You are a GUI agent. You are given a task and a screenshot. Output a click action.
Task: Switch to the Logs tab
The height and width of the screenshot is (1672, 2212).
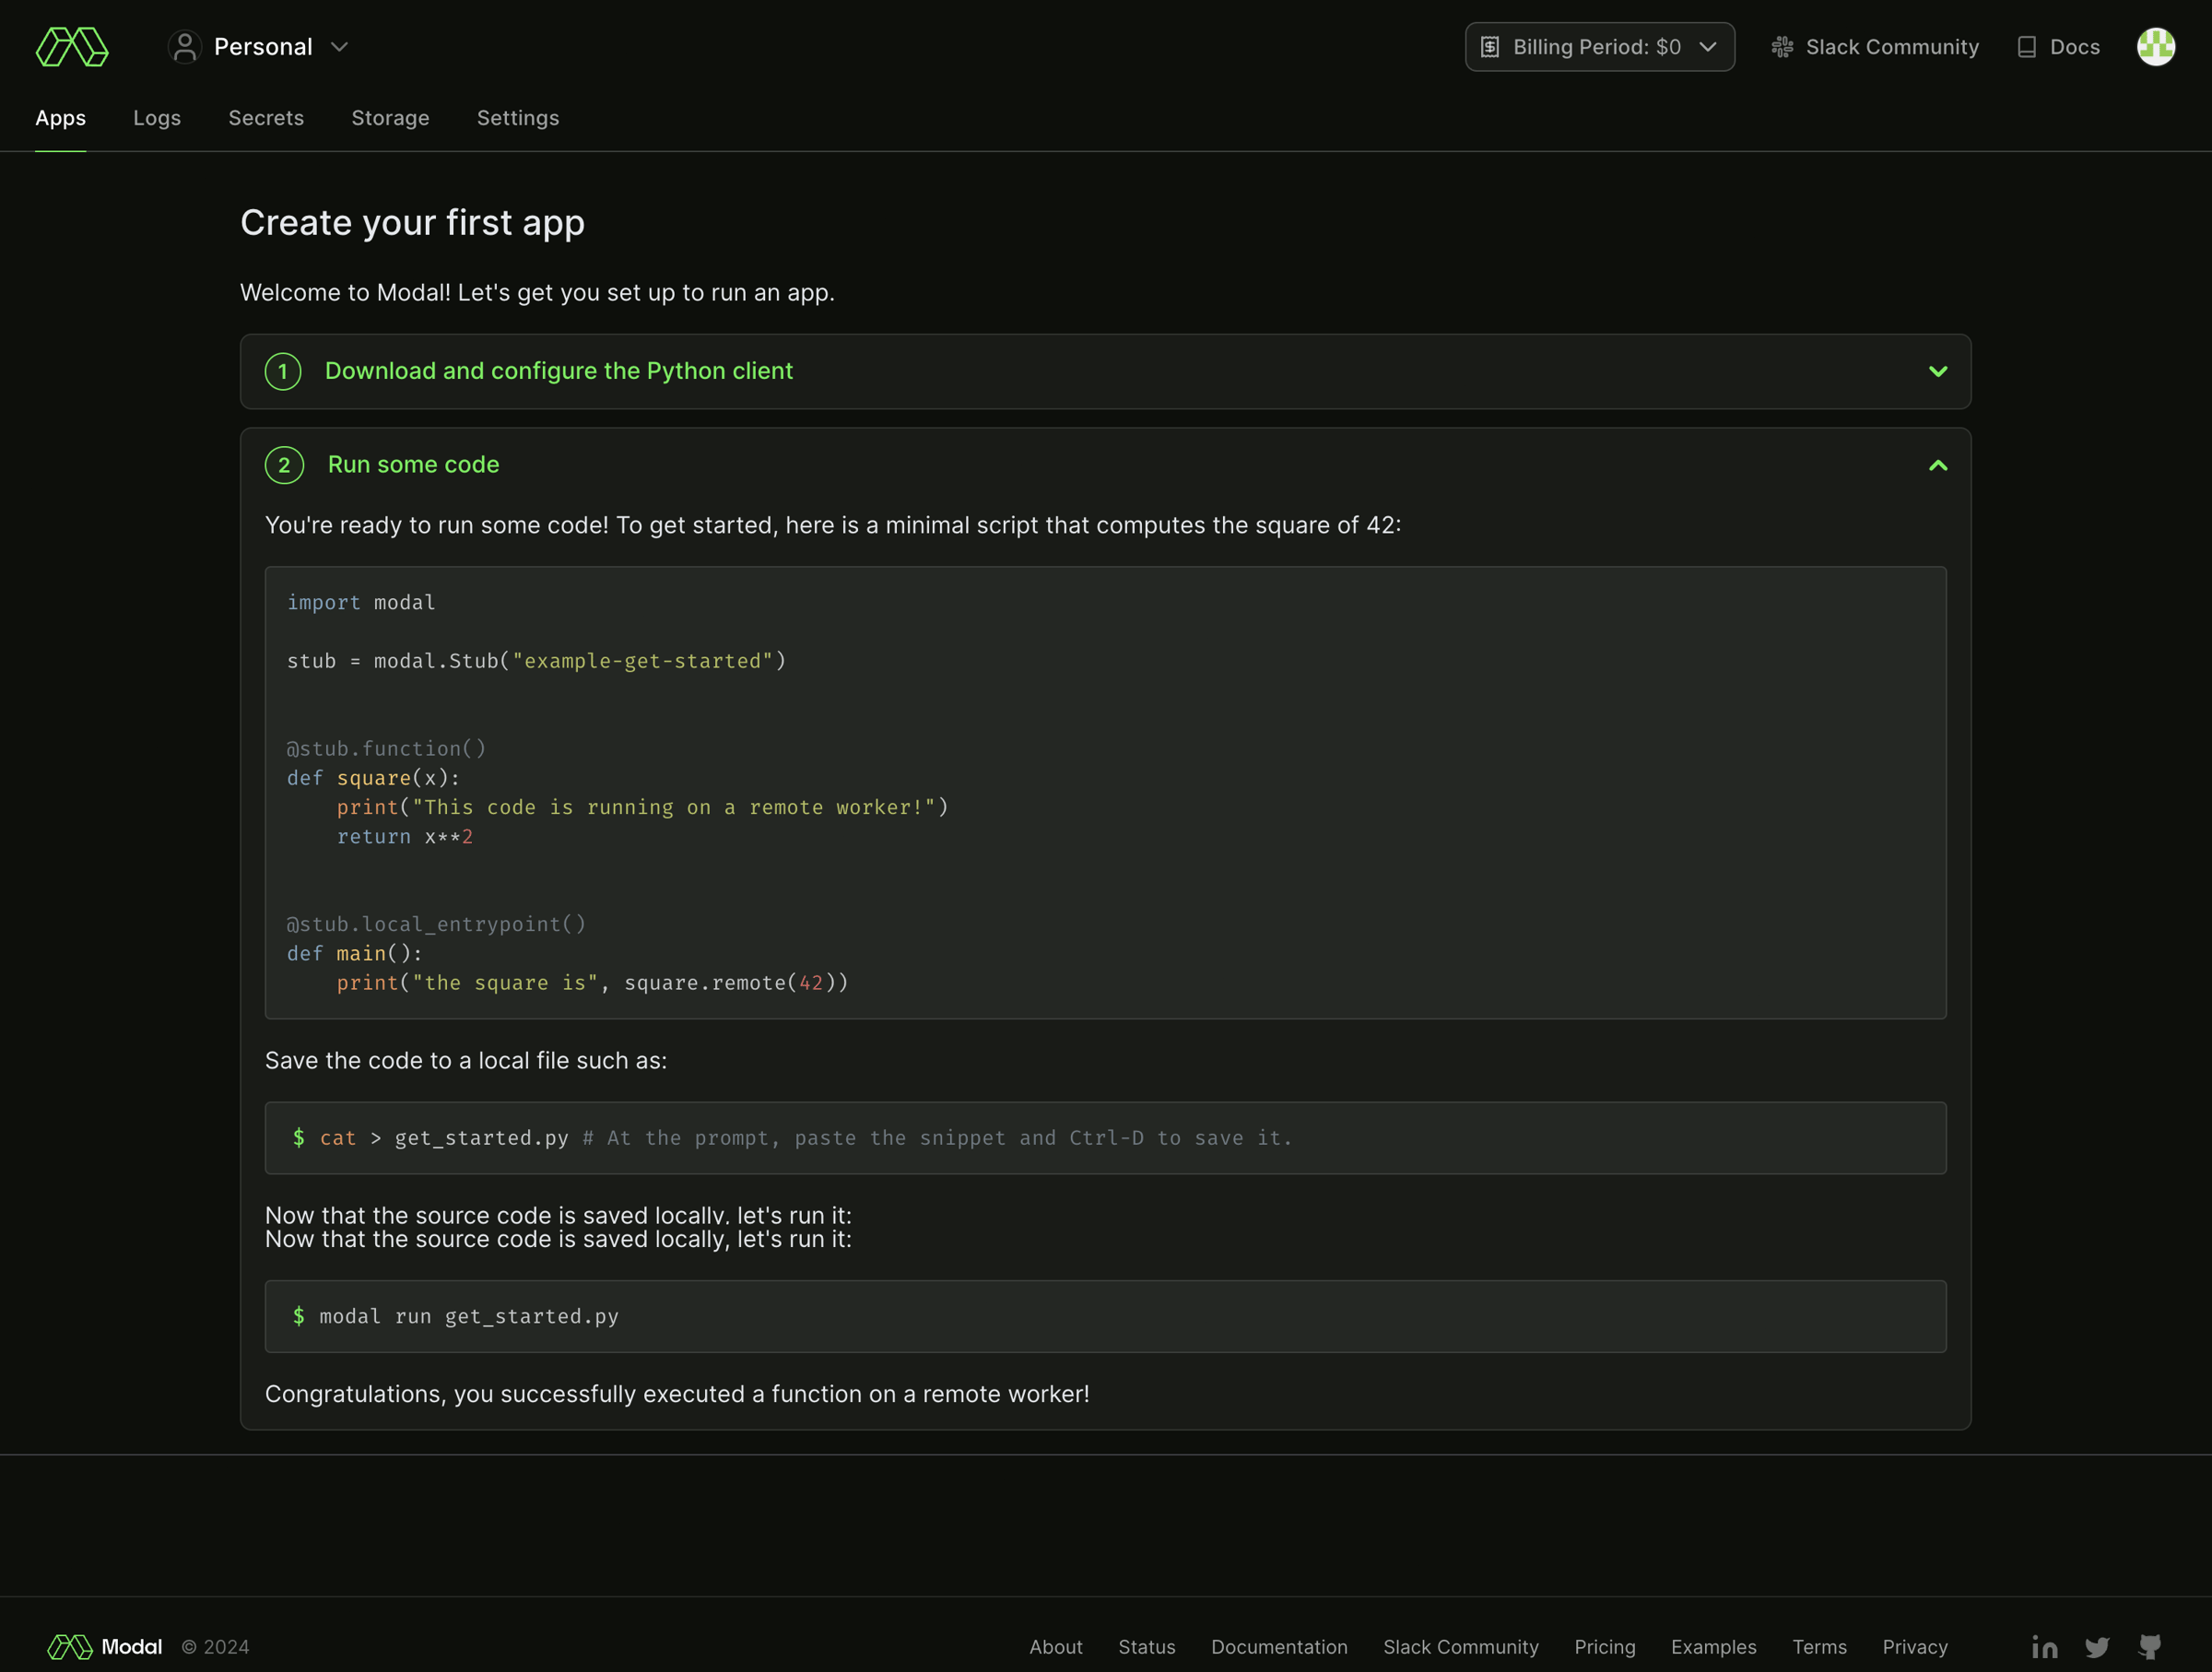tap(157, 118)
